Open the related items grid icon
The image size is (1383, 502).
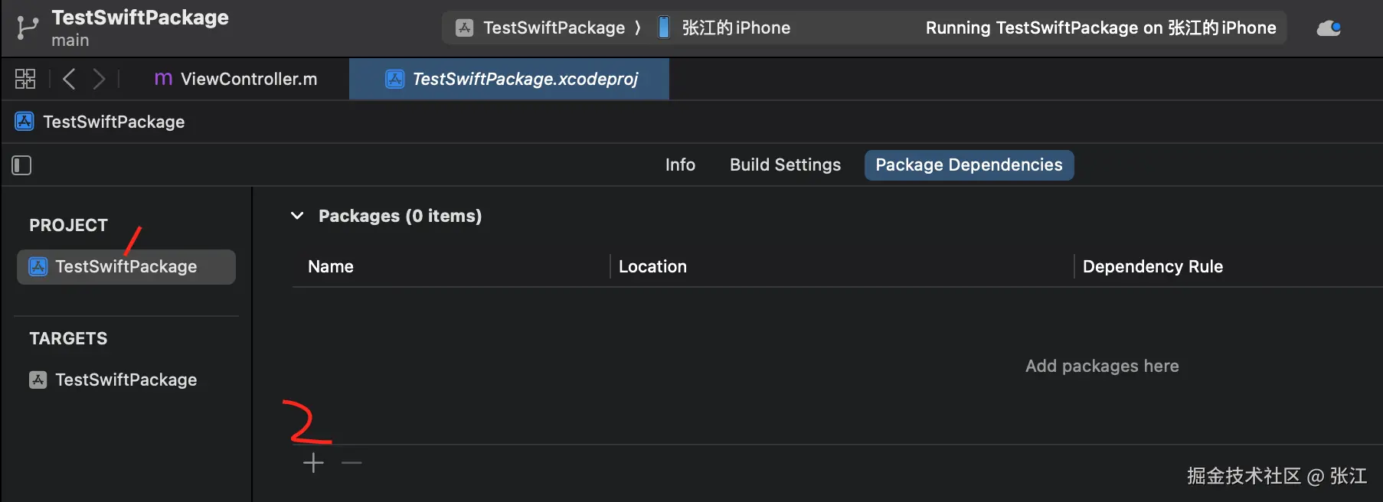click(25, 79)
